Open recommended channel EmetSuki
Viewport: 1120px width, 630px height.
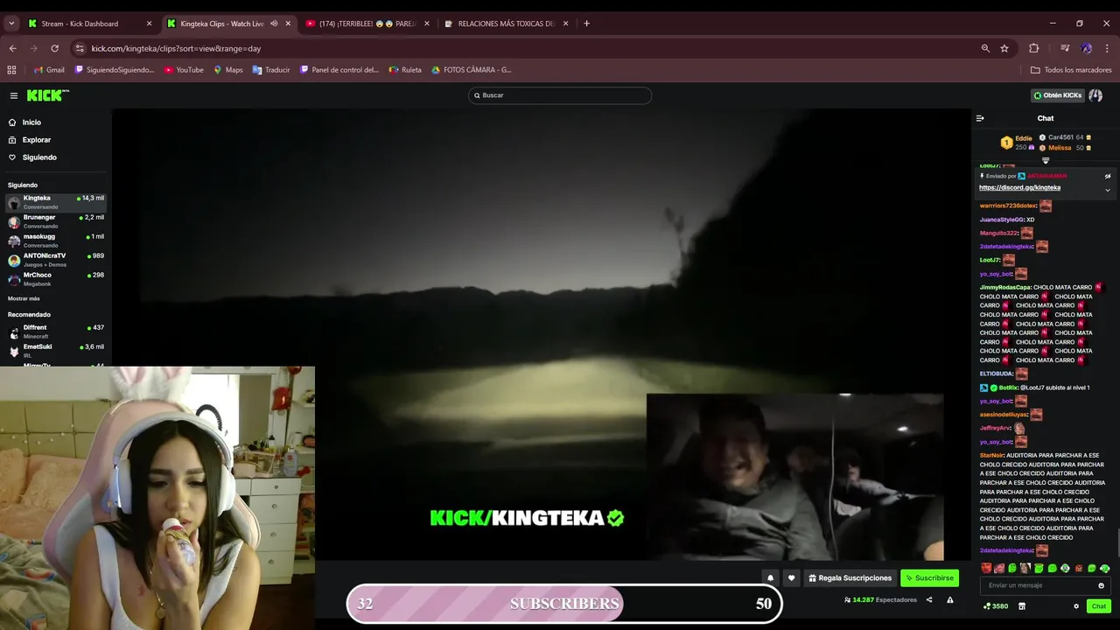(x=56, y=351)
